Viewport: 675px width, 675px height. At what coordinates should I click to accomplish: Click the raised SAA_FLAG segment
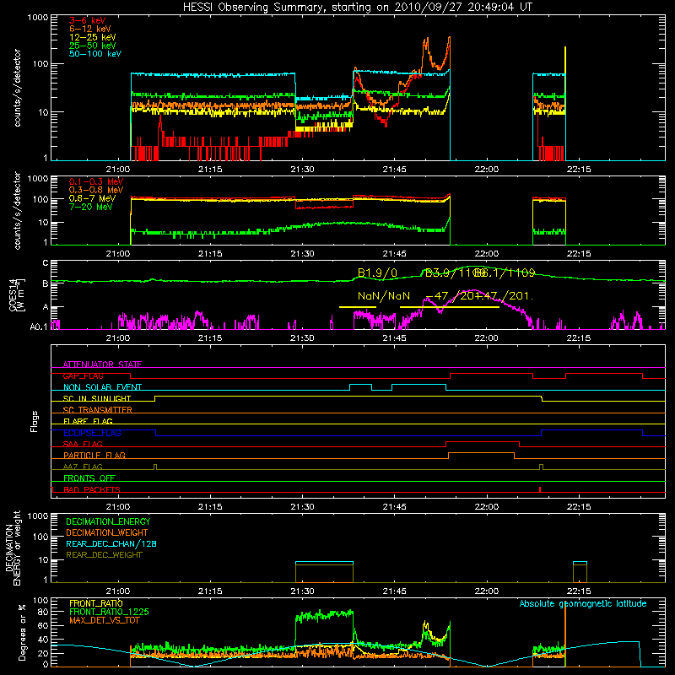[x=483, y=441]
